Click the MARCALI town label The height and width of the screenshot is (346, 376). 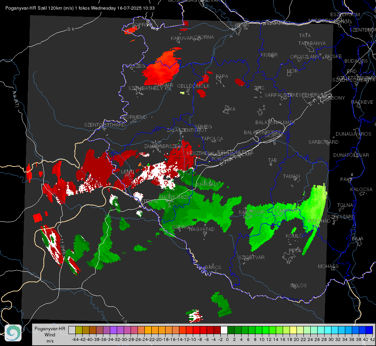click(x=207, y=184)
